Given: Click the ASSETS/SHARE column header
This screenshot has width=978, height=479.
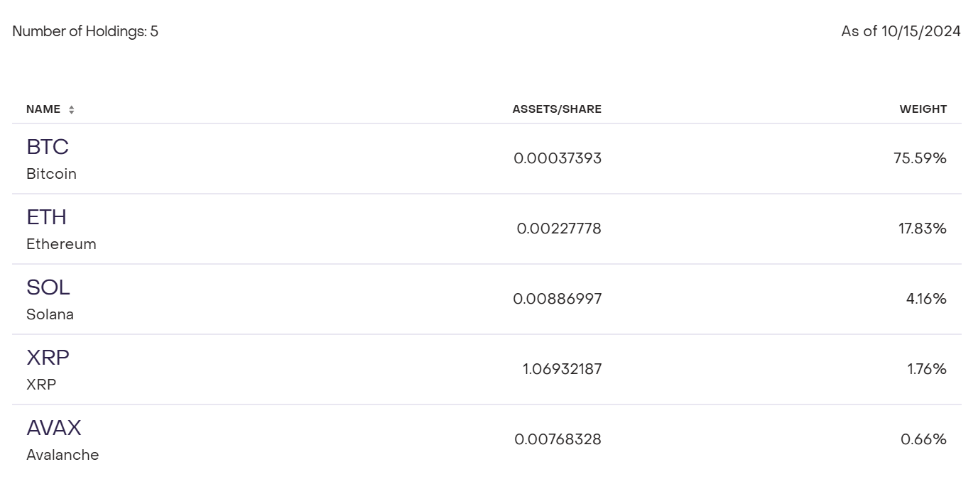Looking at the screenshot, I should coord(557,109).
